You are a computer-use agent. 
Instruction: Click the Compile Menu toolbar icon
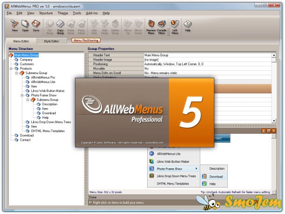pos(162,27)
